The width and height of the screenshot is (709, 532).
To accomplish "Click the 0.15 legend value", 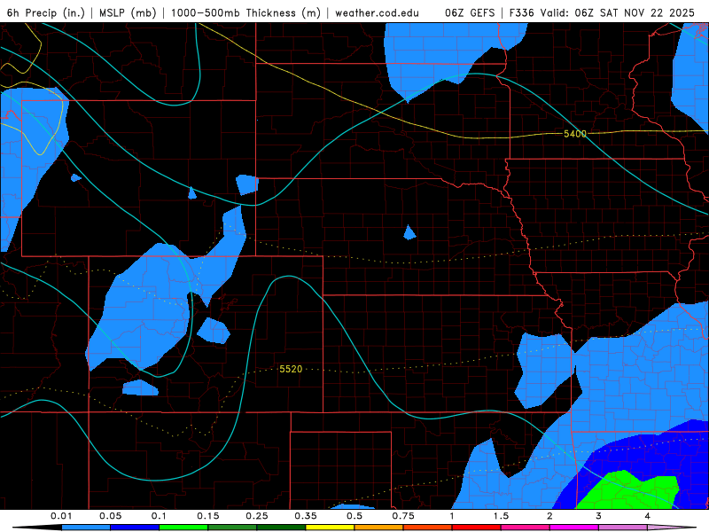I will tap(208, 516).
